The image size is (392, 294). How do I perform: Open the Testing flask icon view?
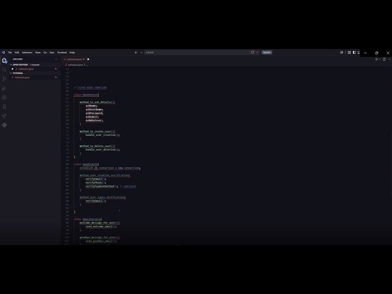(x=4, y=107)
